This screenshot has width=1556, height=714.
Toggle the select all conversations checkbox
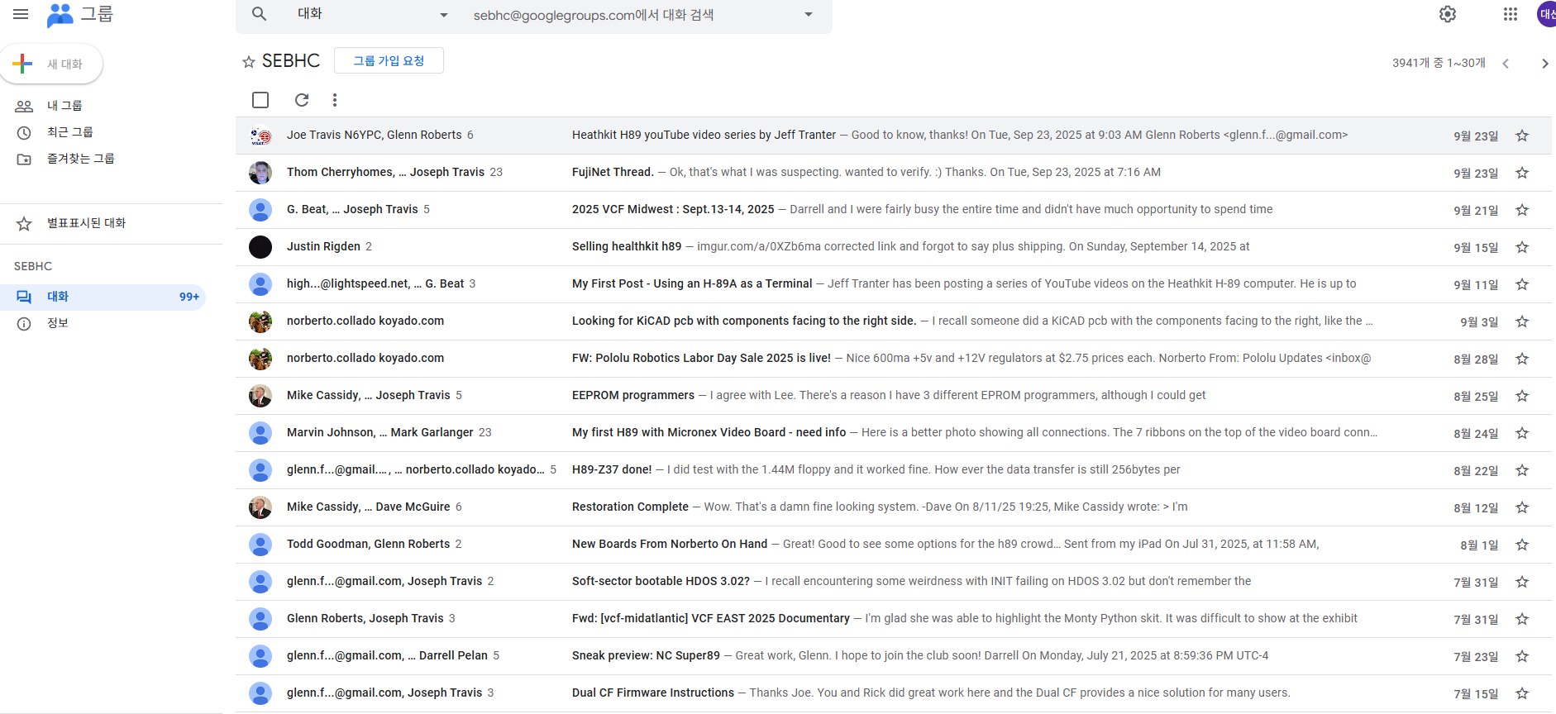[x=260, y=100]
